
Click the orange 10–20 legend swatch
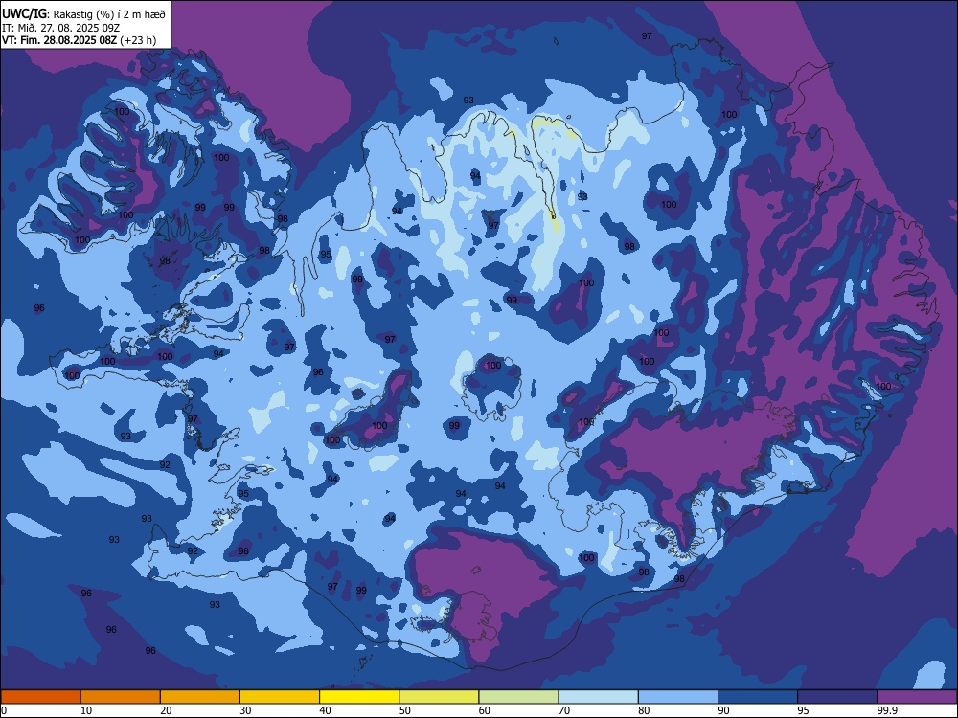point(121,697)
